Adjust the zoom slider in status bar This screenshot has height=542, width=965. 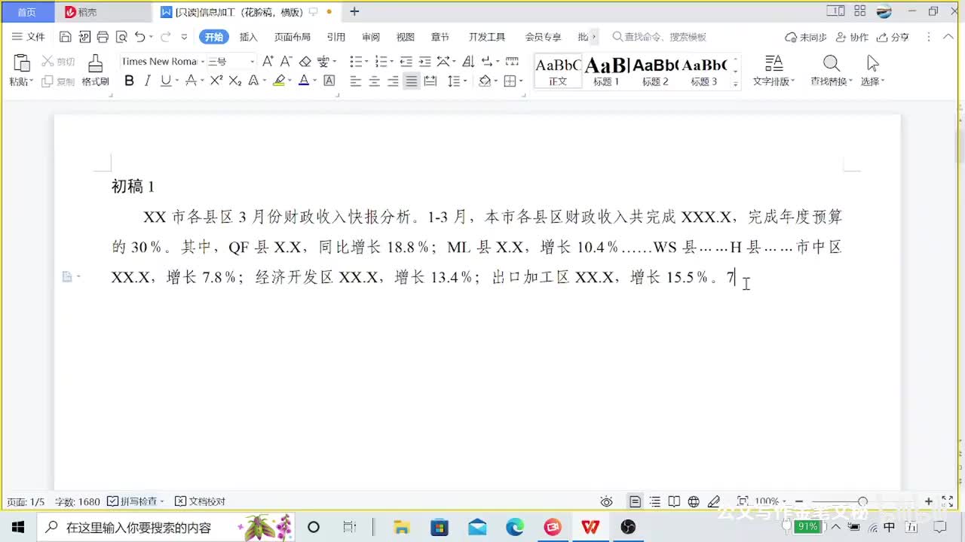tap(862, 501)
